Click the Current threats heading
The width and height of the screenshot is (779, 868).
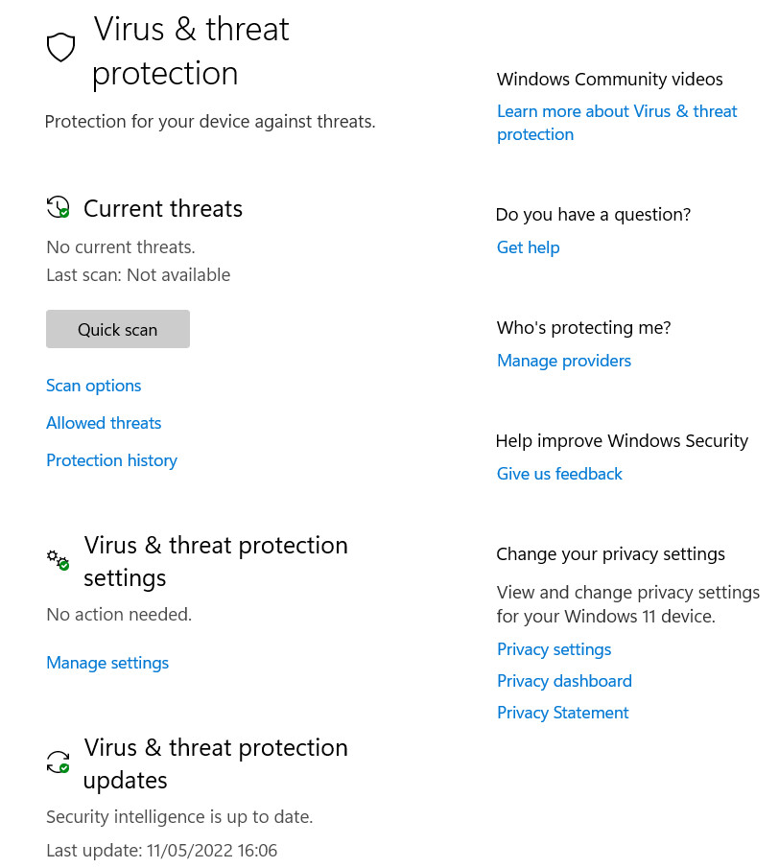tap(163, 208)
